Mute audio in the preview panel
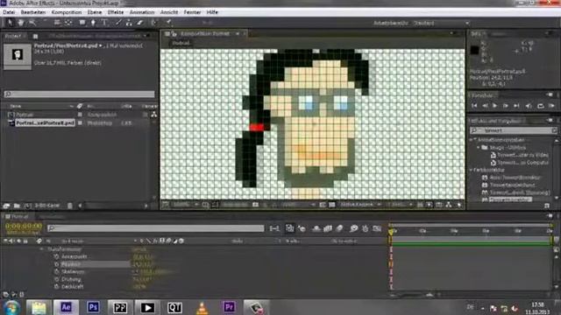The height and width of the screenshot is (315, 561). [x=529, y=106]
